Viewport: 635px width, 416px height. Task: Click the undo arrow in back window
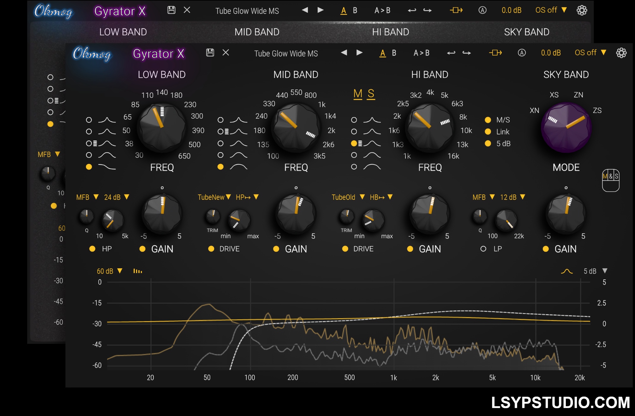click(x=412, y=10)
